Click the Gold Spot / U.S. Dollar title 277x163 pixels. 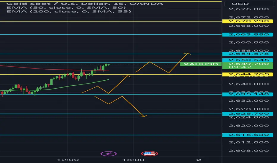tap(85, 4)
